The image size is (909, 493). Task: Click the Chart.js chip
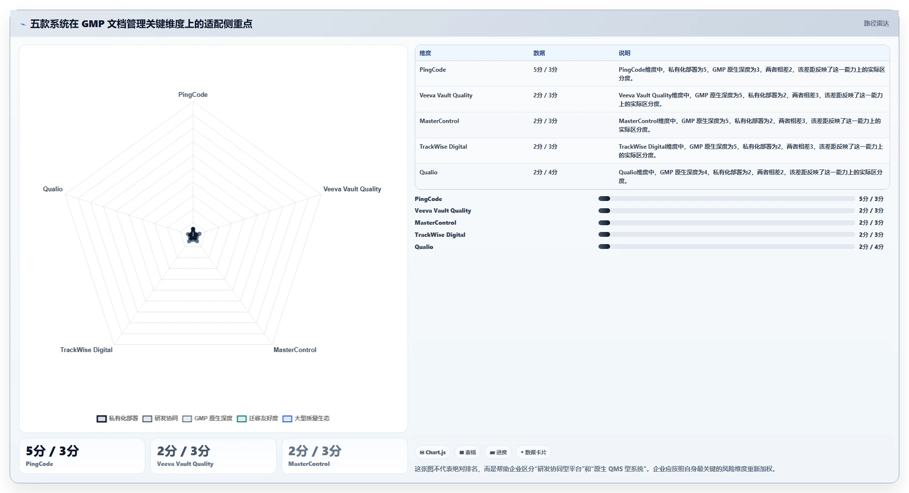click(433, 452)
